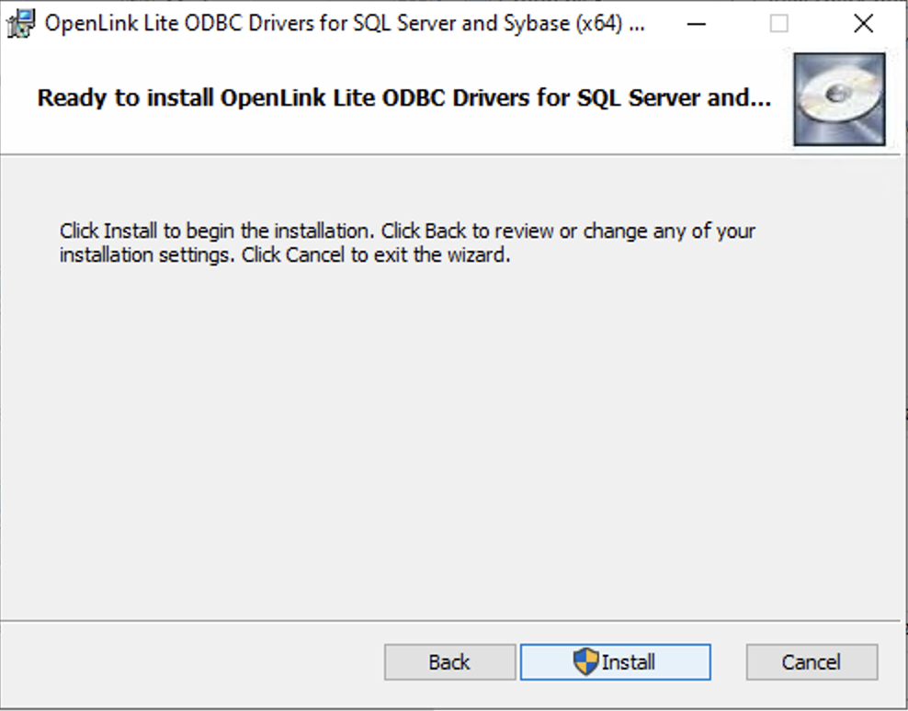Close the installer with the X button
The width and height of the screenshot is (908, 711).
pyautogui.click(x=863, y=24)
